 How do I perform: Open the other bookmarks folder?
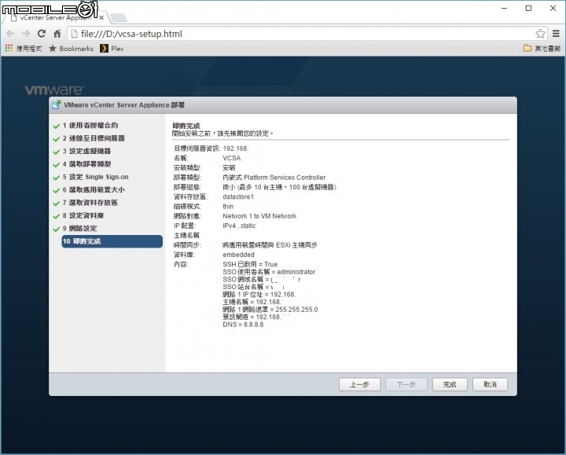pyautogui.click(x=542, y=49)
